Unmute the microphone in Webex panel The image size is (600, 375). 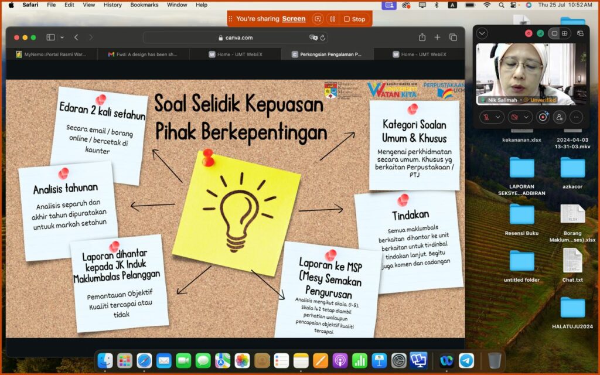coord(486,117)
